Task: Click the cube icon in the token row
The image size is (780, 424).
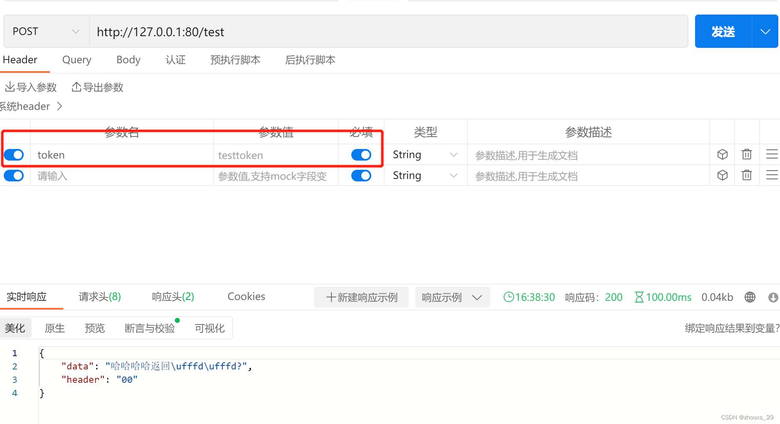Action: click(x=723, y=154)
